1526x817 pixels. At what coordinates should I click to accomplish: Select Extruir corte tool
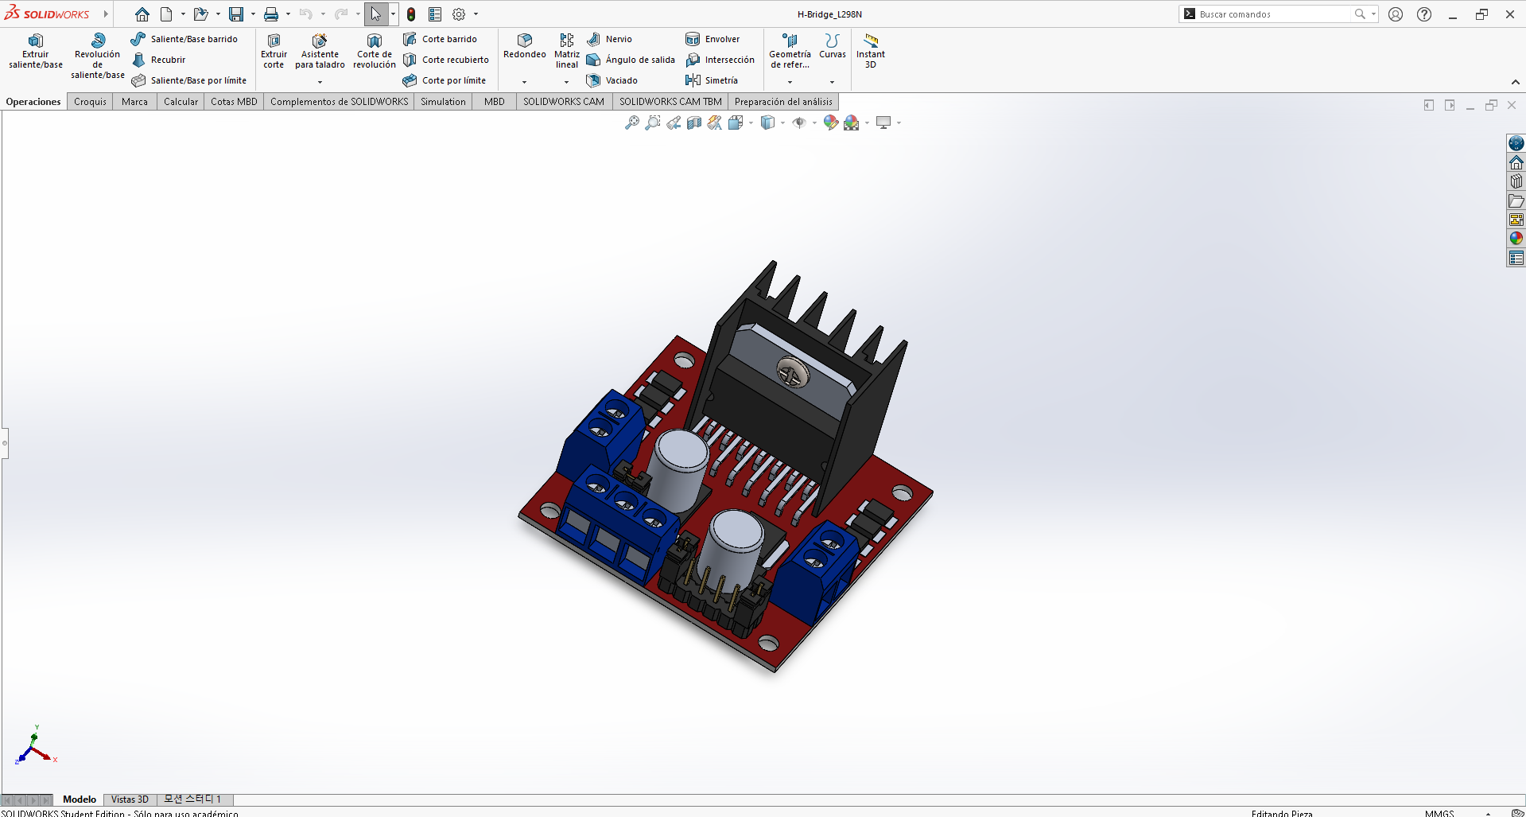[274, 52]
